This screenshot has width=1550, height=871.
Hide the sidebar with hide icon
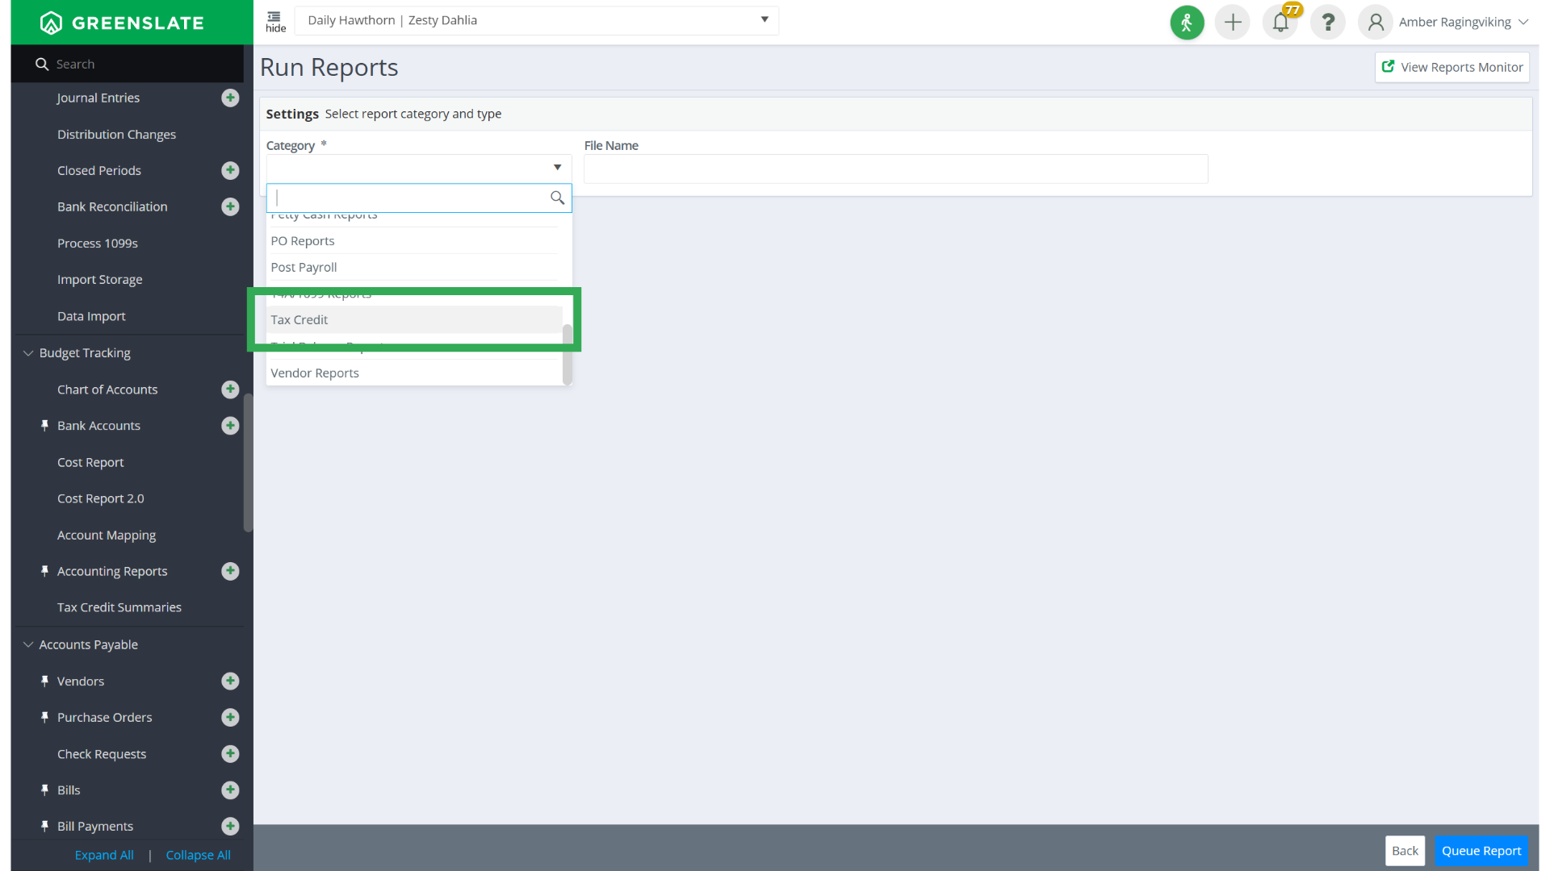coord(275,22)
